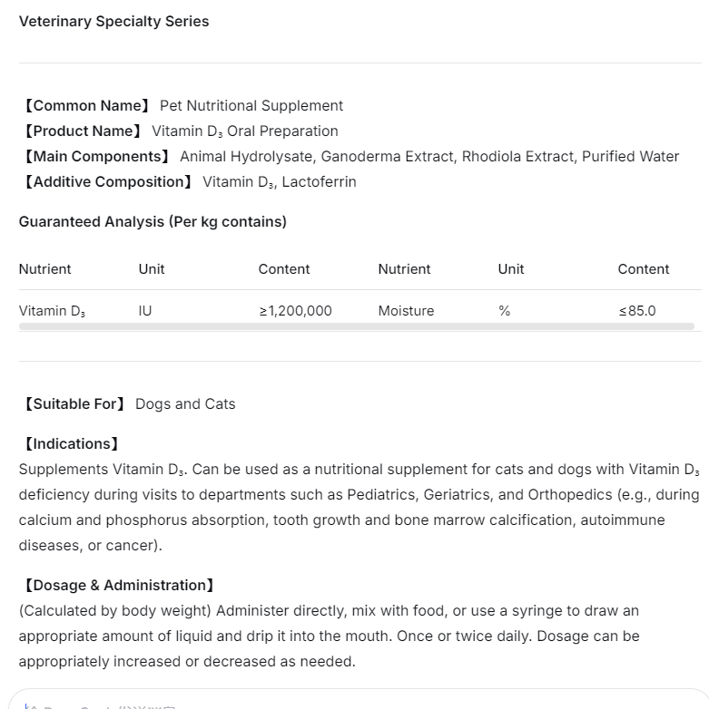Click the Nutrient header above Moisture
The width and height of the screenshot is (709, 709).
pyautogui.click(x=404, y=269)
